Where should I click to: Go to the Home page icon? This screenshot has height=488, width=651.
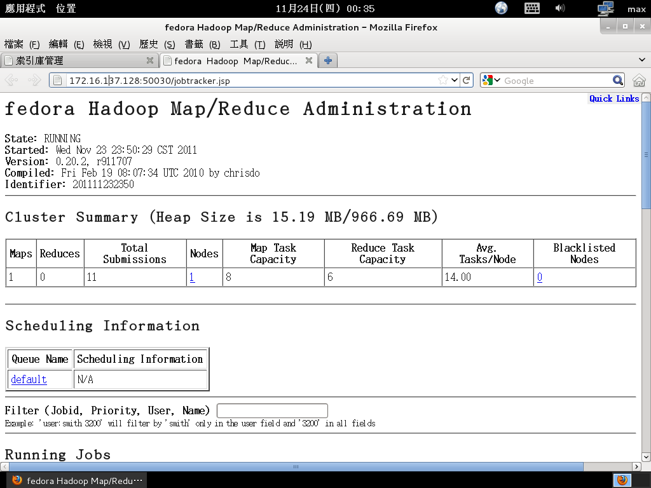click(639, 80)
